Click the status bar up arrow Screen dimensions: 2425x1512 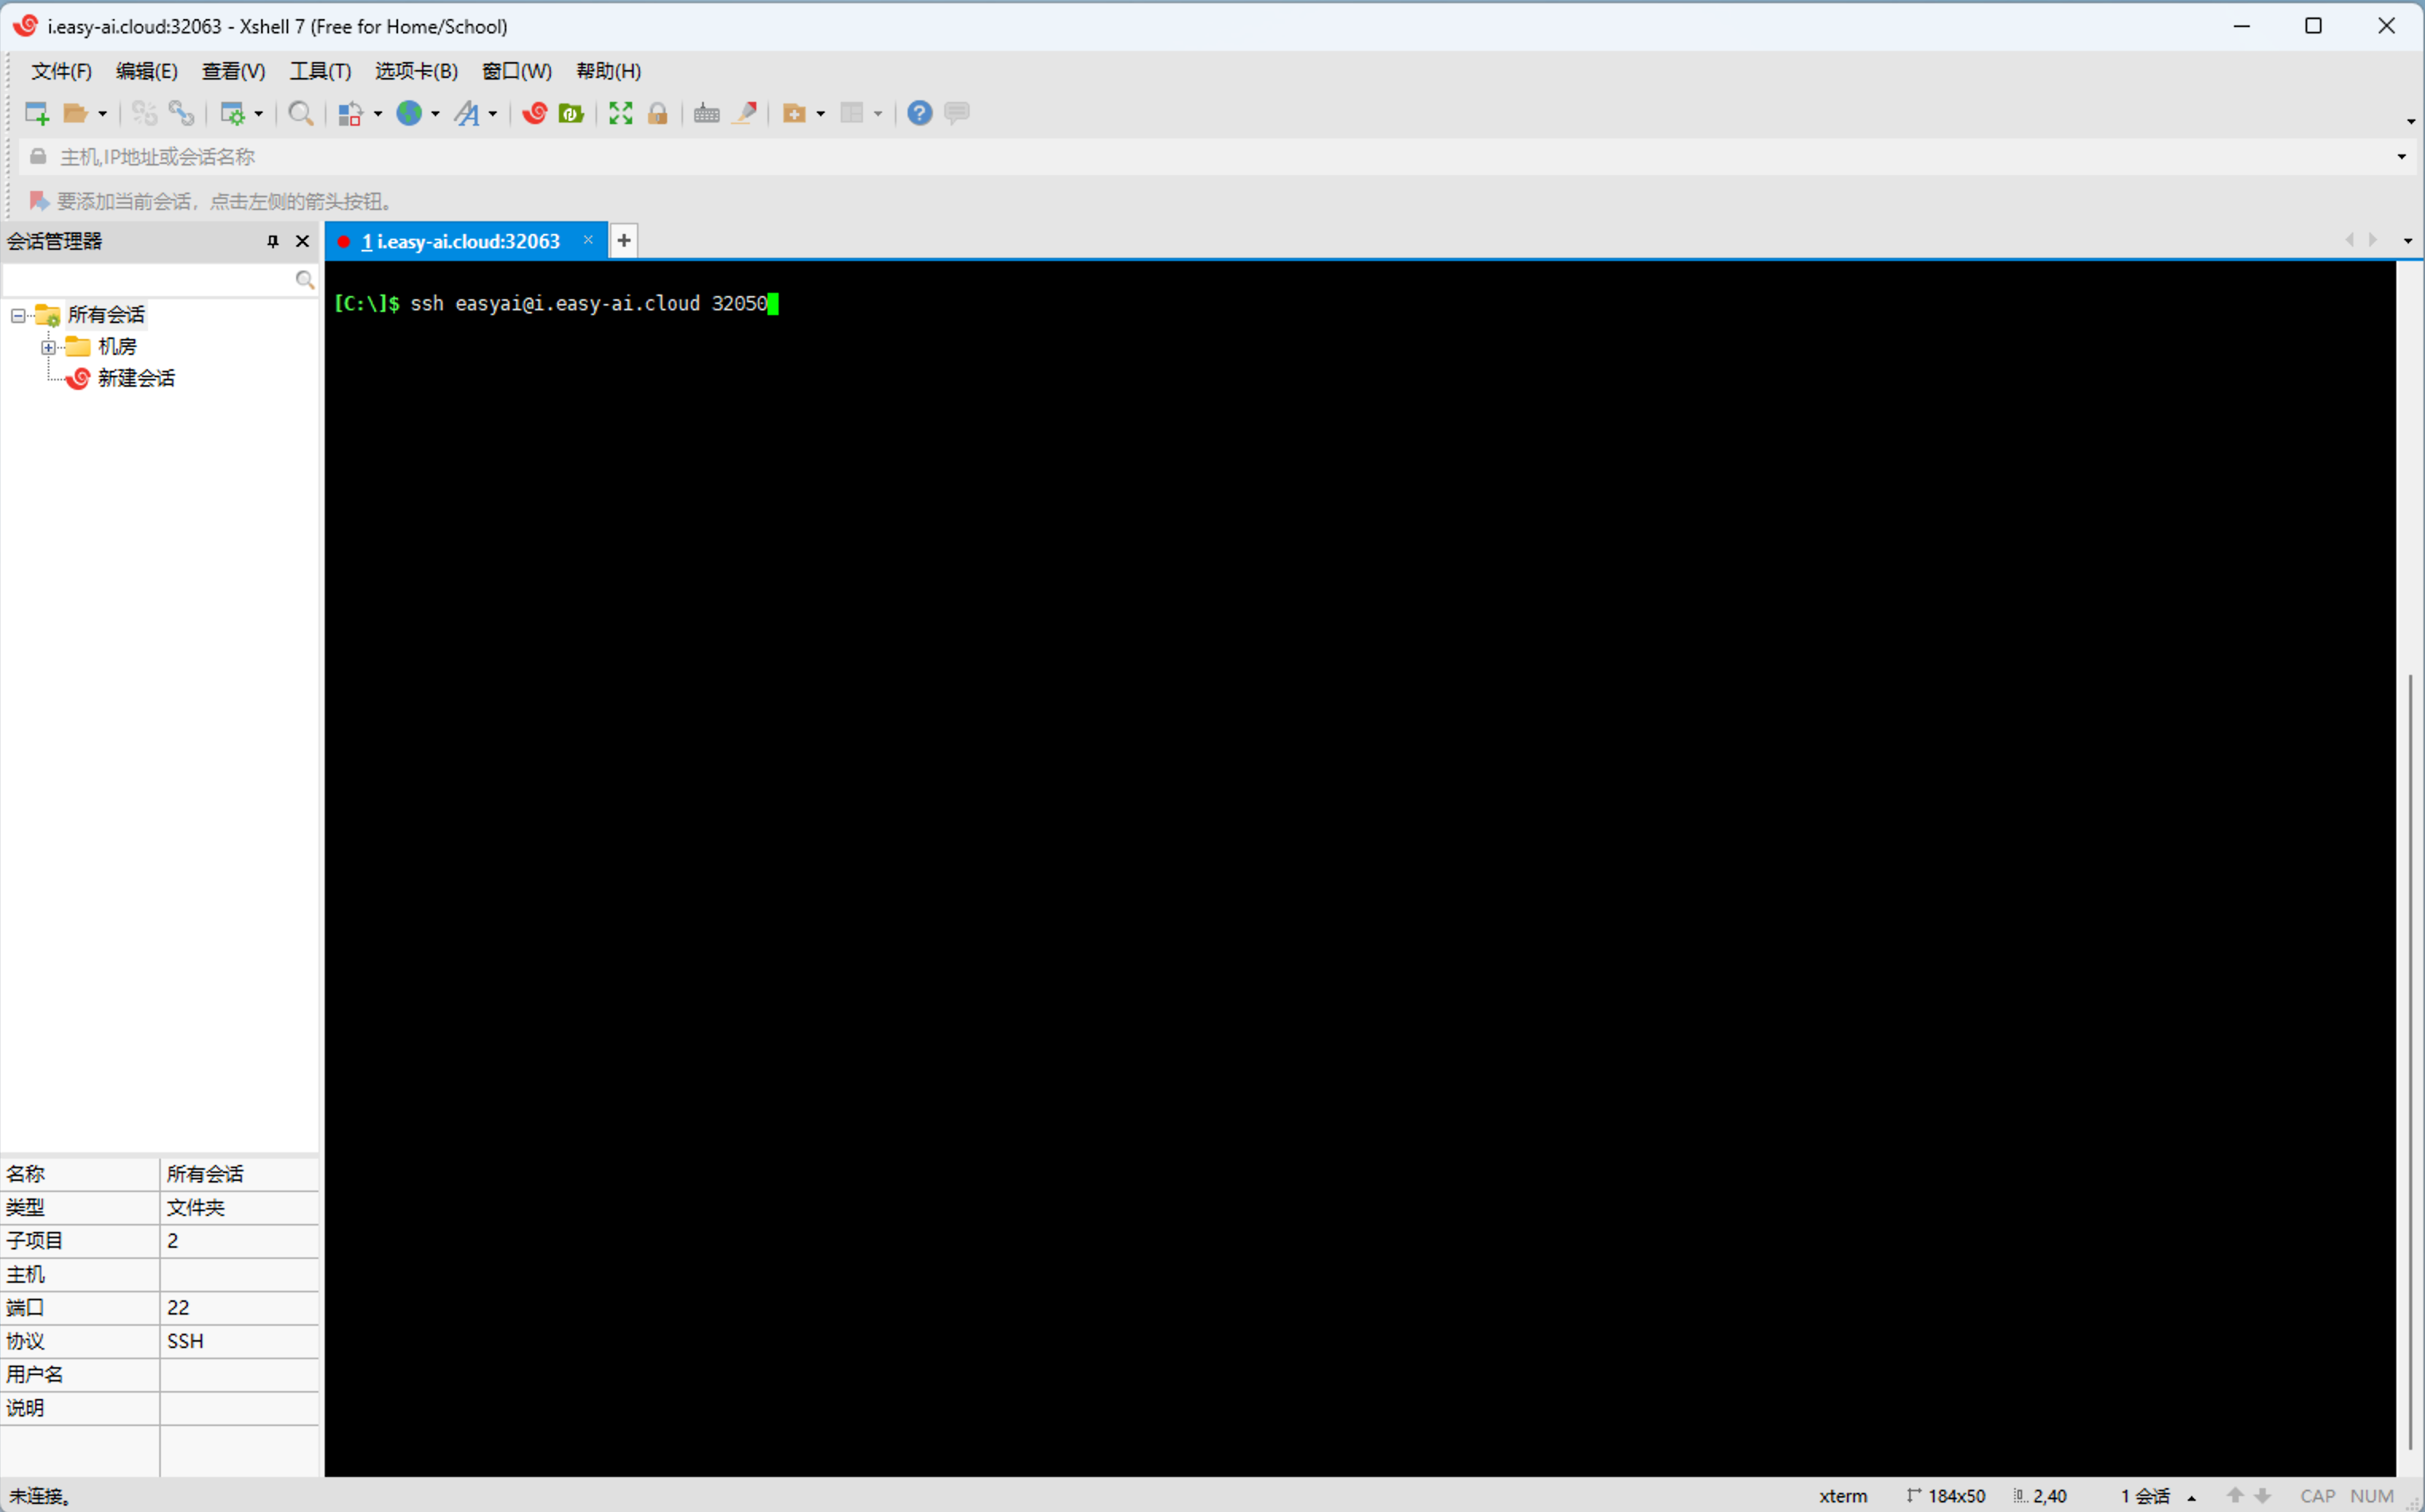tap(2235, 1496)
